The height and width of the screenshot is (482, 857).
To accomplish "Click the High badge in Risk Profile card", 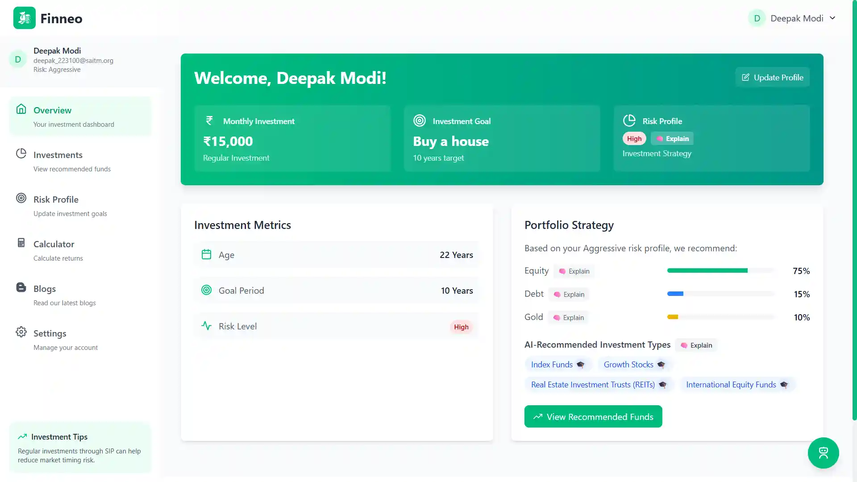I will tap(634, 138).
